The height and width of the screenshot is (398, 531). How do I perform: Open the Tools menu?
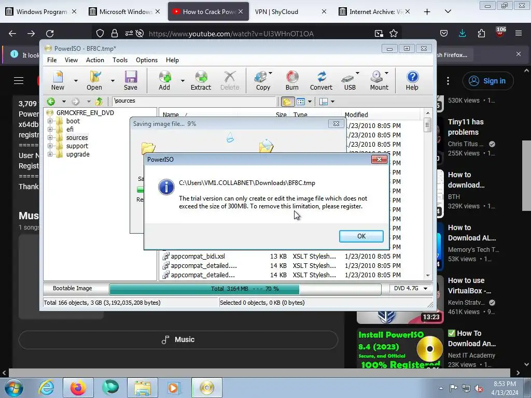point(120,60)
